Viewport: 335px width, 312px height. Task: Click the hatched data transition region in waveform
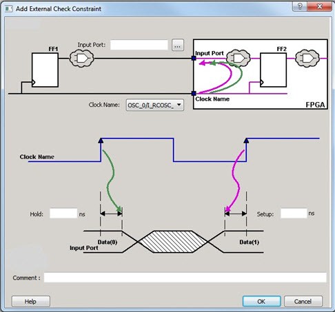click(x=173, y=242)
